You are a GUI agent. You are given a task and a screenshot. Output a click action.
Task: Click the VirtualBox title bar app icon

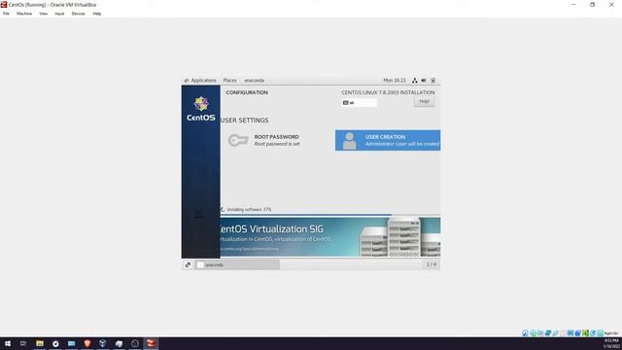tap(4, 5)
